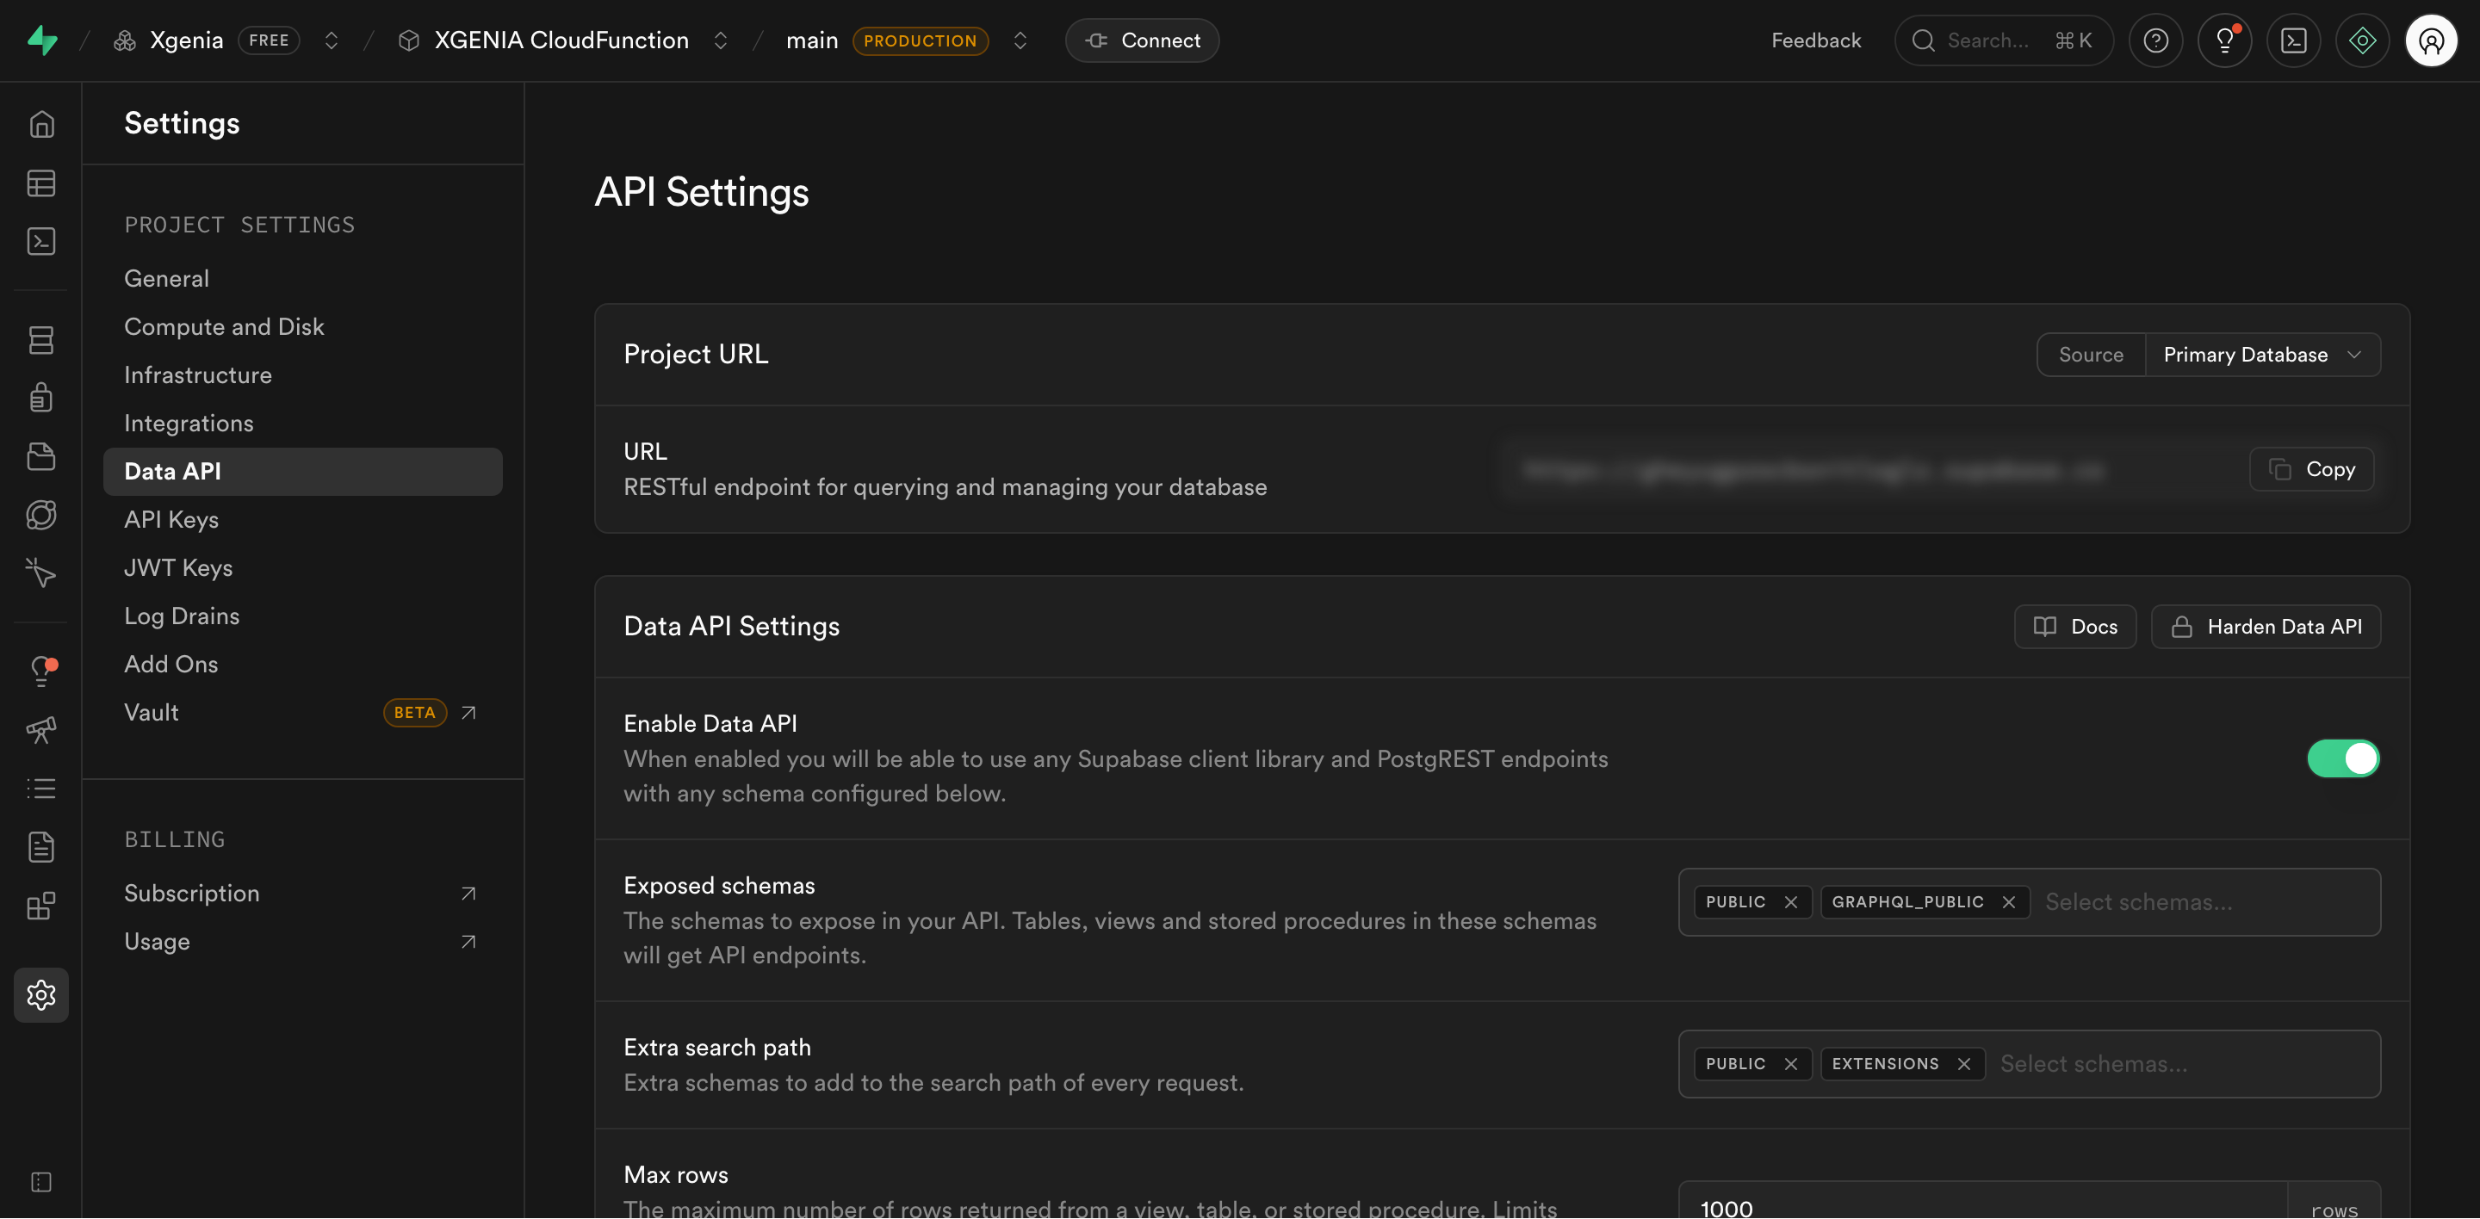
Task: Open the Logs list icon in sidebar
Action: pos(42,788)
